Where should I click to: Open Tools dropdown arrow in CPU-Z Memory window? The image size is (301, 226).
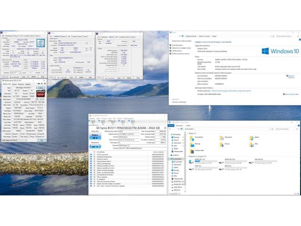[123, 78]
